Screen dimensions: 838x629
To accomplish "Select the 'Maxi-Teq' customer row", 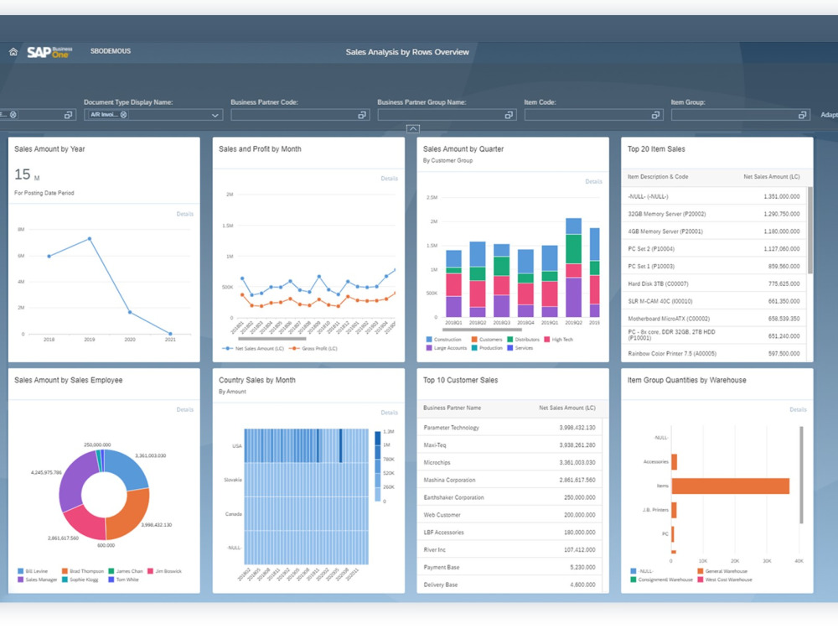I will tap(510, 445).
